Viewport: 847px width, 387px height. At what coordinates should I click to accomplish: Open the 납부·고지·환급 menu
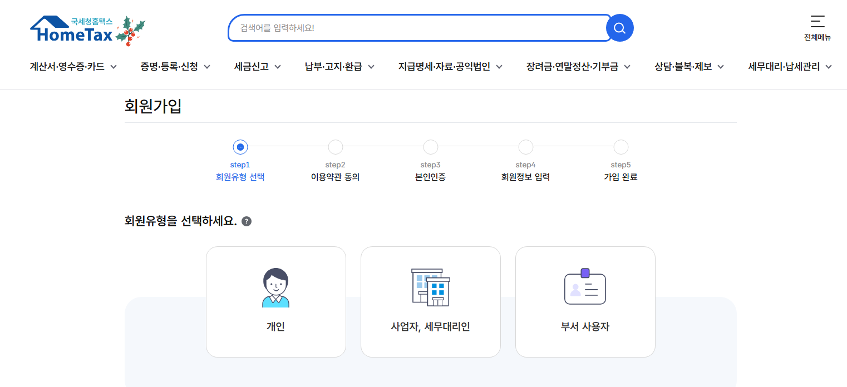[x=333, y=67]
